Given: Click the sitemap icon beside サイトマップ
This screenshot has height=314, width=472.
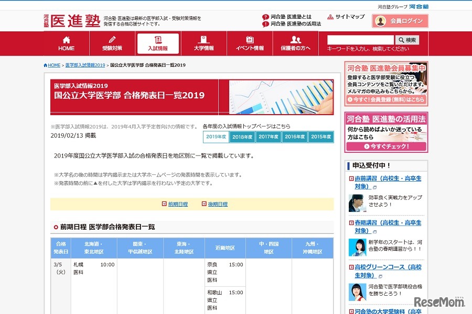Looking at the screenshot, I should (330, 17).
